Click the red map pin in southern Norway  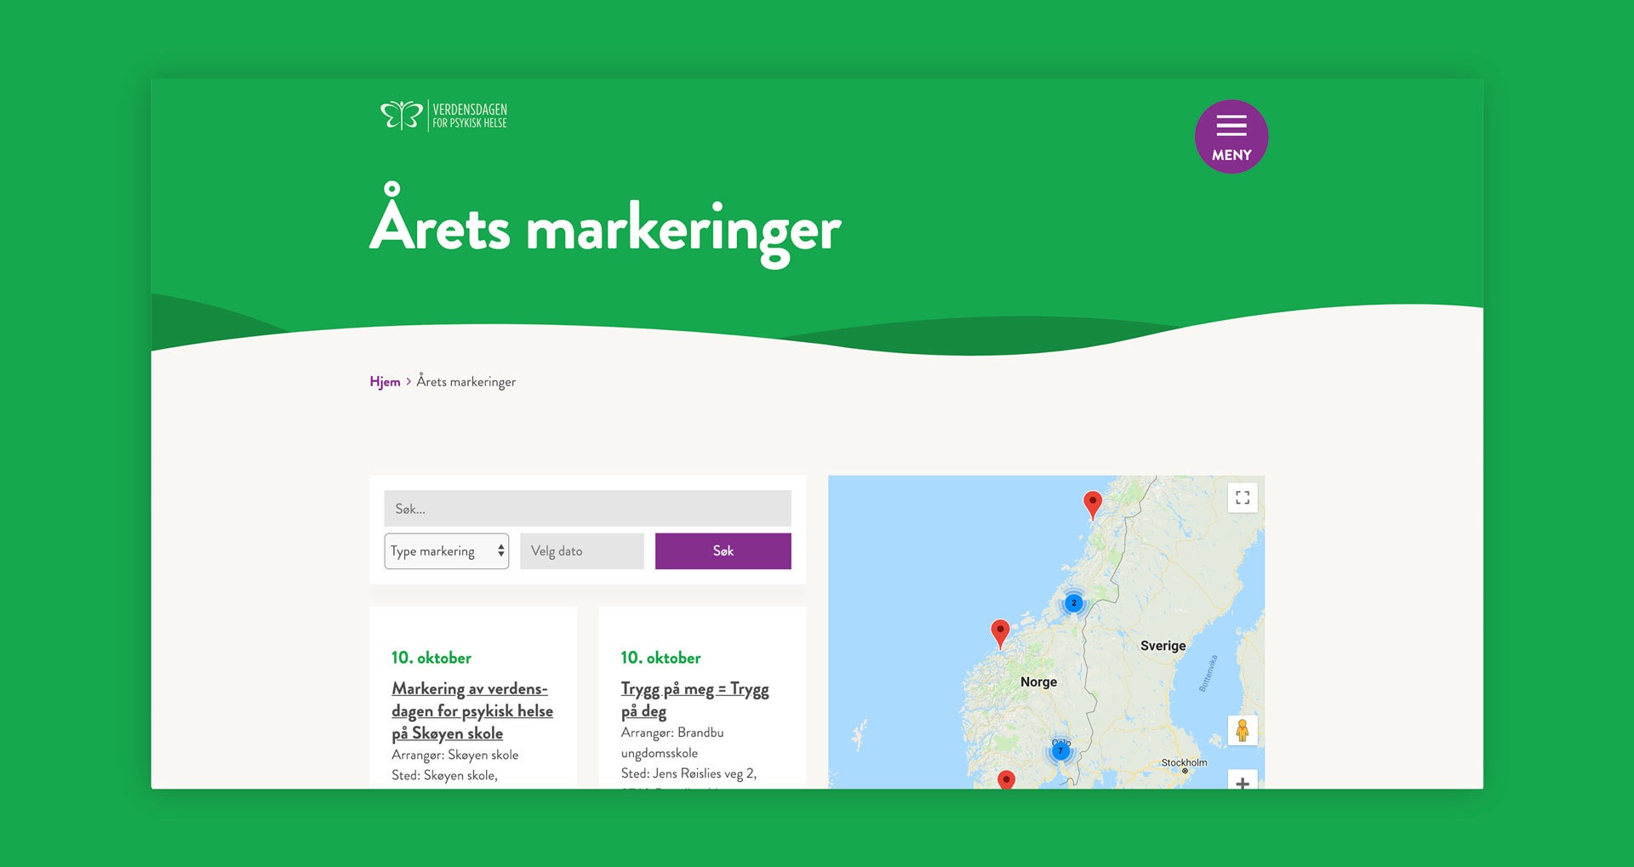[x=1006, y=780]
